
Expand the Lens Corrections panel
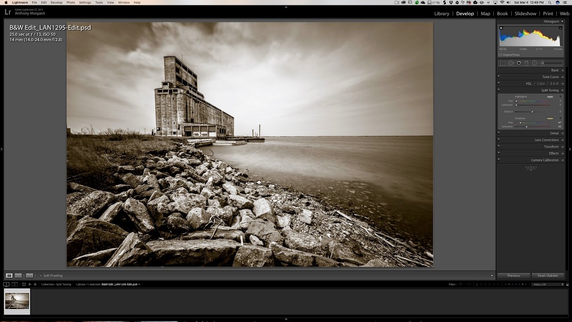(562, 140)
